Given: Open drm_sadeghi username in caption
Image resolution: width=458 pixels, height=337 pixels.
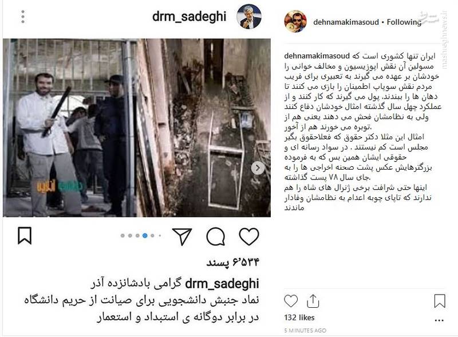Looking at the screenshot, I should click(222, 284).
